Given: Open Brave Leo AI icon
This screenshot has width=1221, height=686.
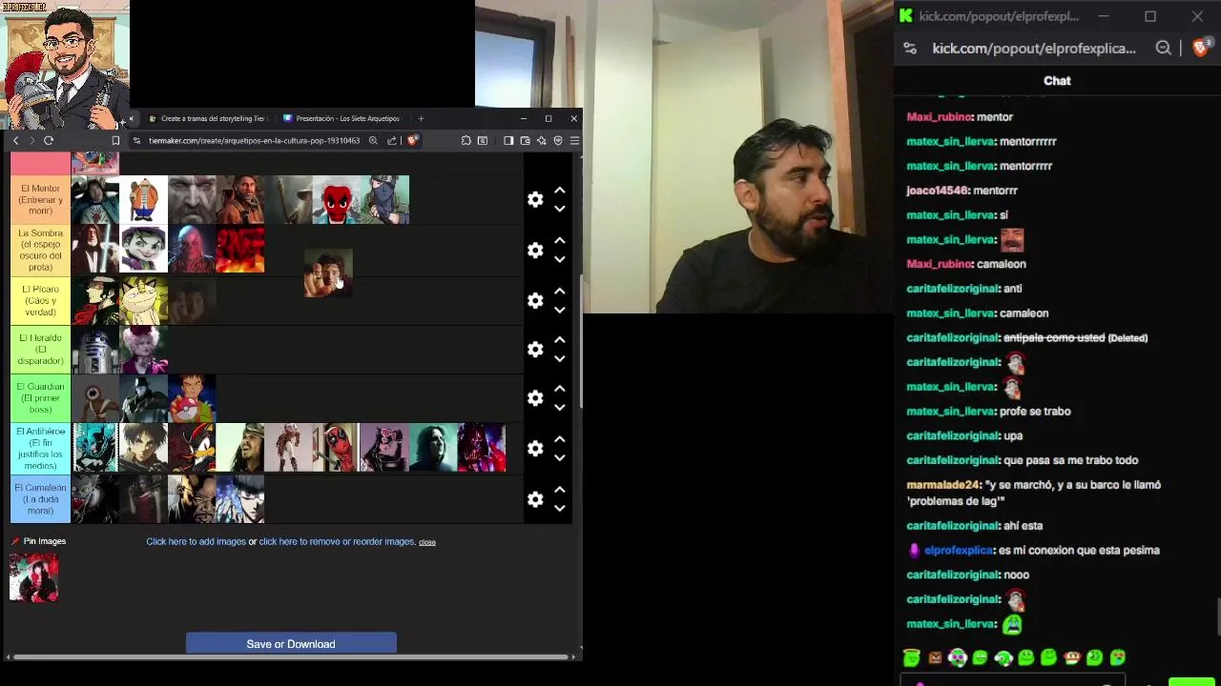Looking at the screenshot, I should pos(542,141).
